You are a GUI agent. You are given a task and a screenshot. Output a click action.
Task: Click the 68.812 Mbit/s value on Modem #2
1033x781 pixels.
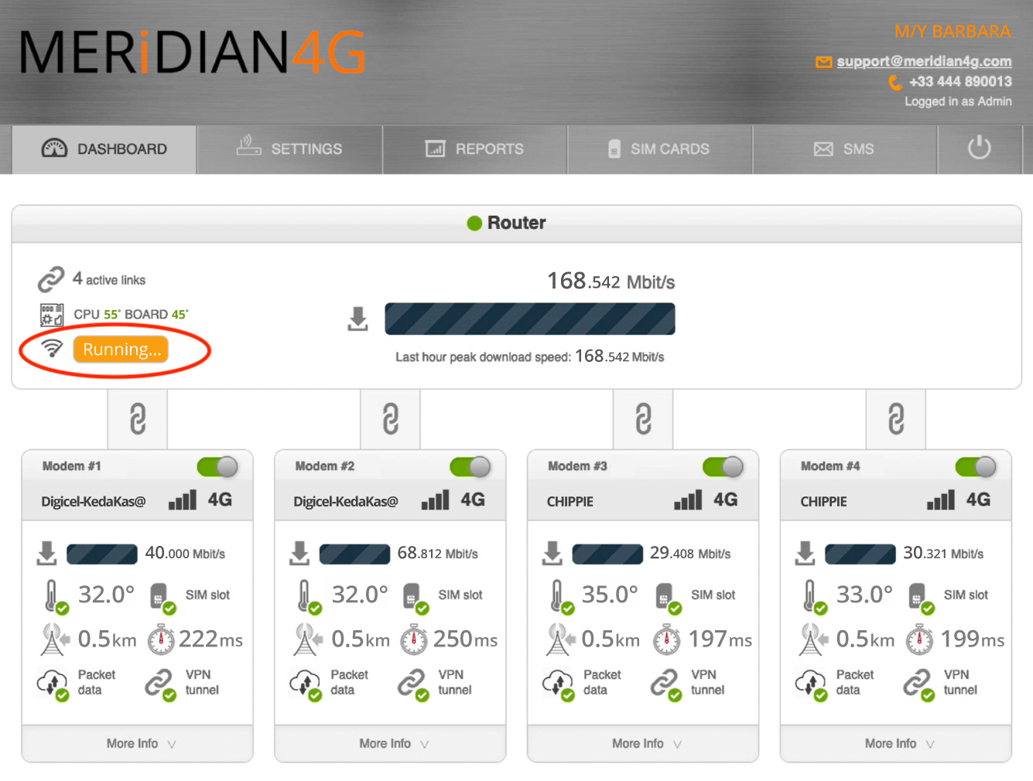point(437,554)
